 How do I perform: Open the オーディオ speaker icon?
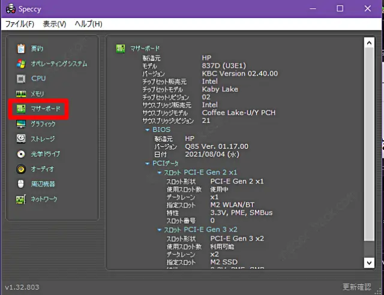[x=21, y=169]
